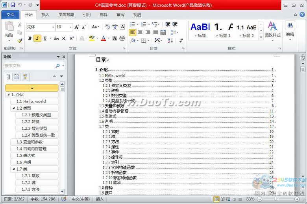Click the Cut scissors icon

pyautogui.click(x=20, y=25)
